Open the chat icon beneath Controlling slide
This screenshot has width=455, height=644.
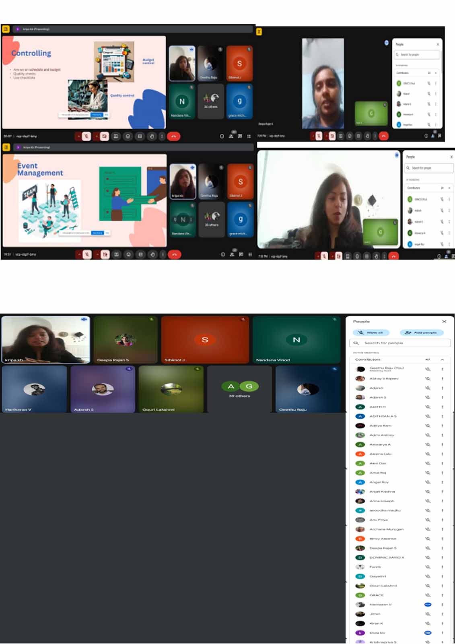pyautogui.click(x=240, y=136)
